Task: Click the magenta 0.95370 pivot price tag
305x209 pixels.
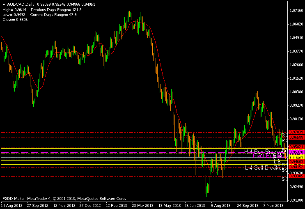Action: (x=296, y=152)
